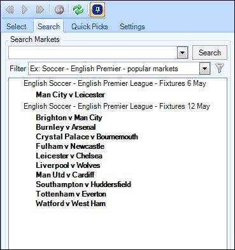
Task: Select the Brighton v Man City fixture
Action: pyautogui.click(x=69, y=118)
